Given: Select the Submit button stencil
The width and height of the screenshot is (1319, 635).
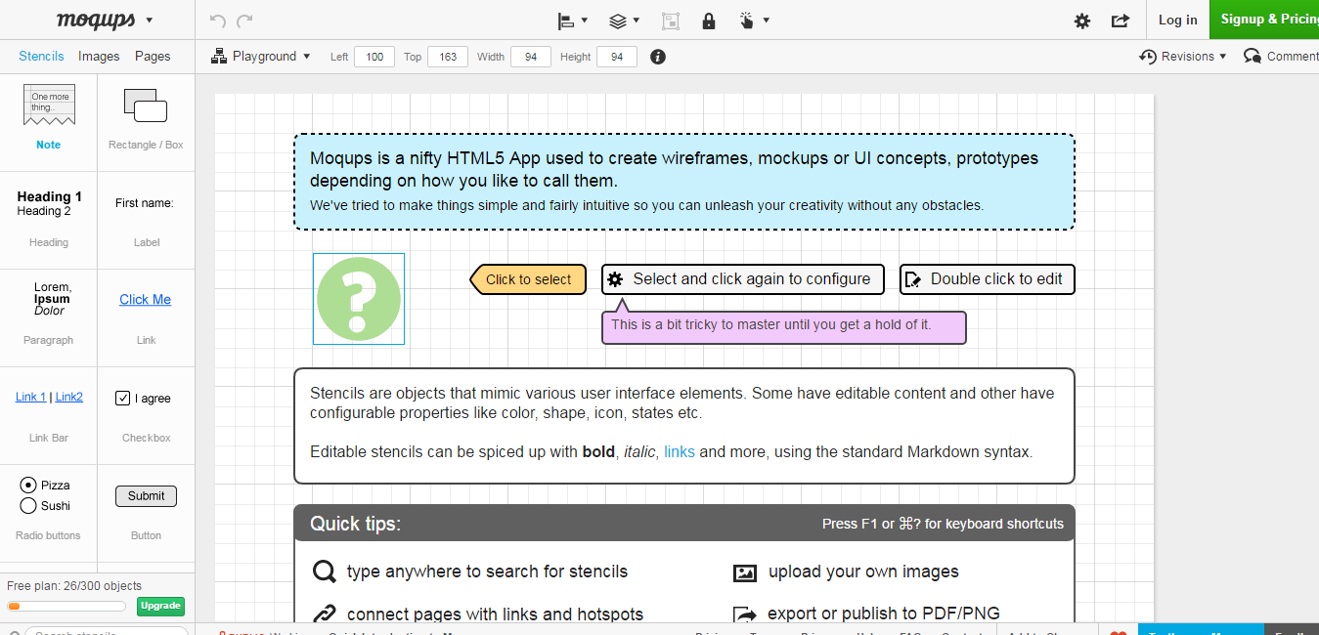Looking at the screenshot, I should pyautogui.click(x=146, y=496).
